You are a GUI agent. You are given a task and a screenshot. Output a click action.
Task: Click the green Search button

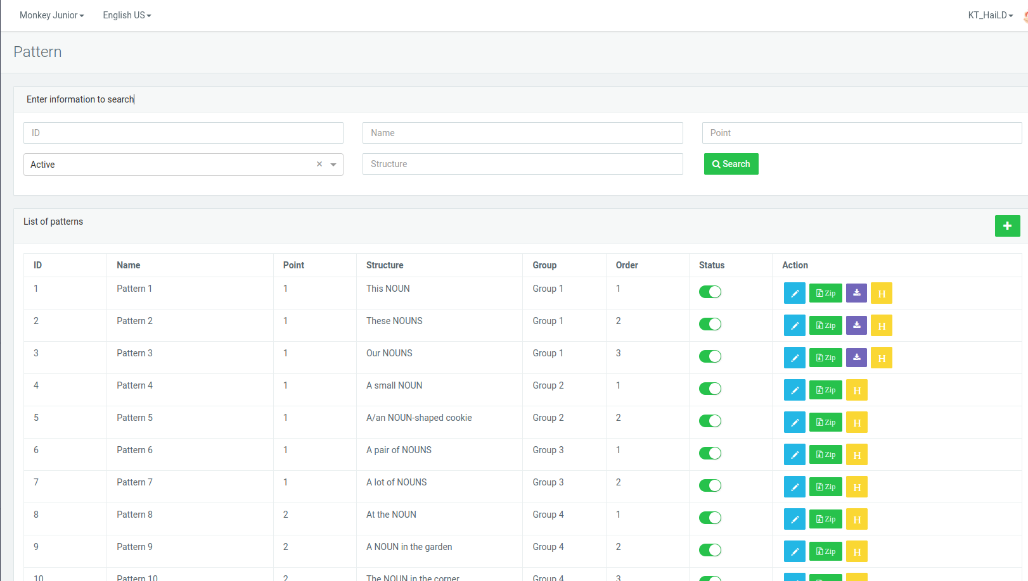(731, 164)
